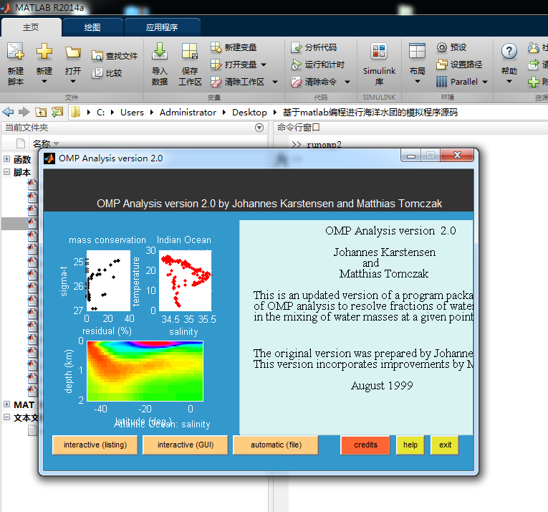The image size is (548, 512).
Task: Click C: in the address path
Action: coord(101,113)
